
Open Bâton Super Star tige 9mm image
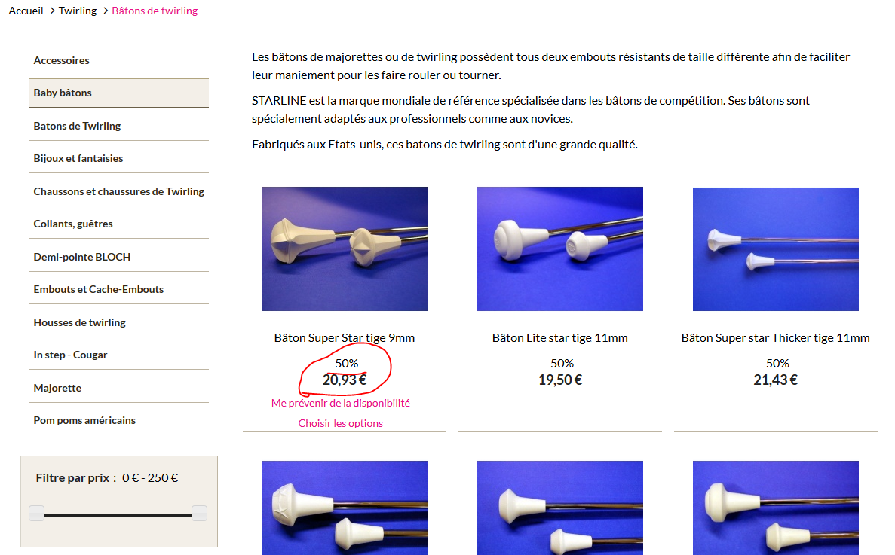(344, 249)
